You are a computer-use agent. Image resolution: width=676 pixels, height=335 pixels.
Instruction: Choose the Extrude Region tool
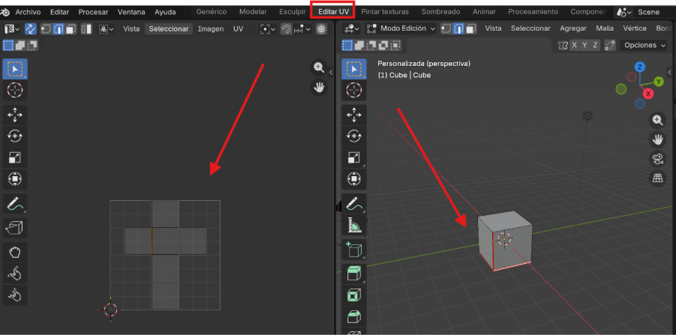[x=353, y=274]
